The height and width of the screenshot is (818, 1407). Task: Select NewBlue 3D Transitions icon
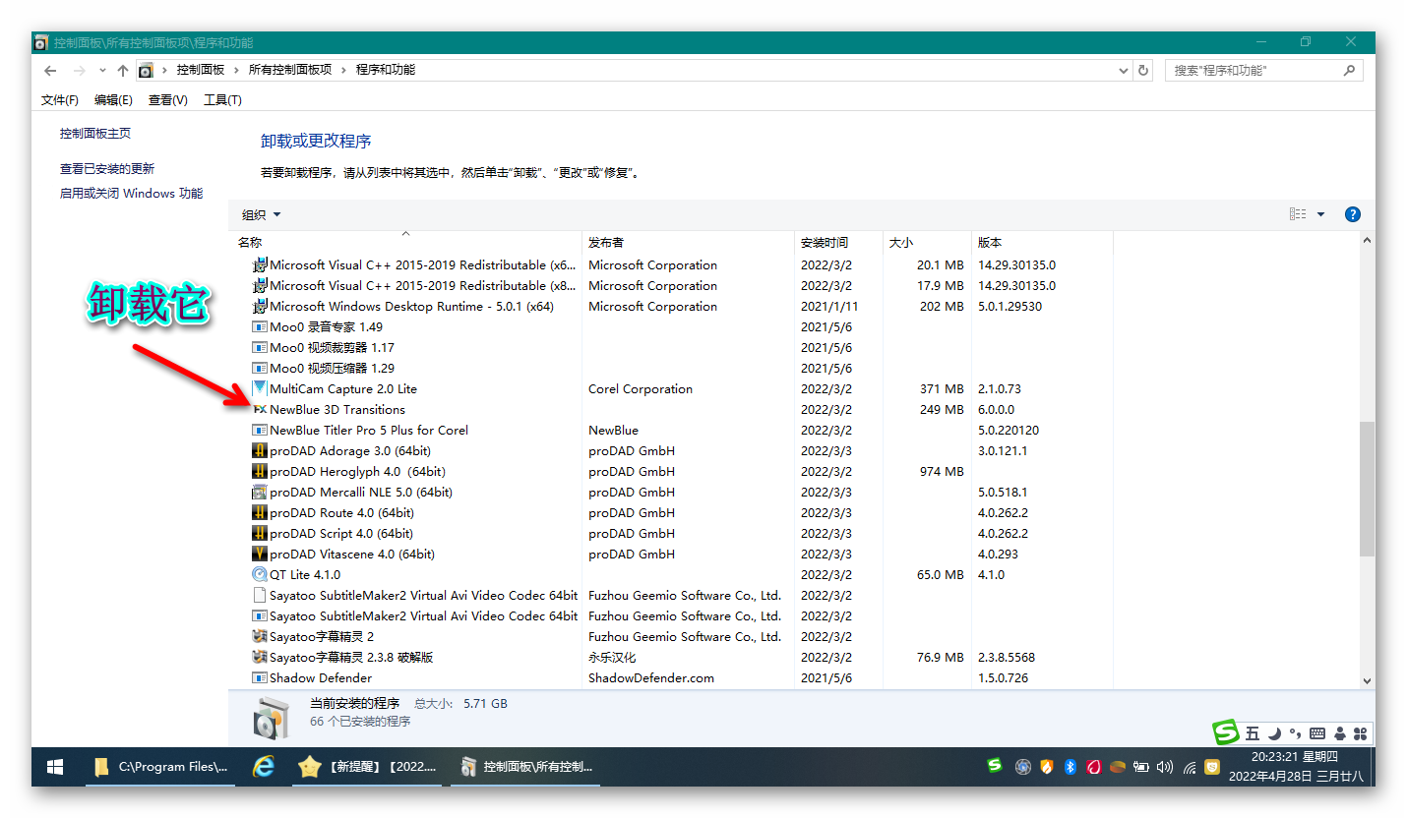(260, 410)
